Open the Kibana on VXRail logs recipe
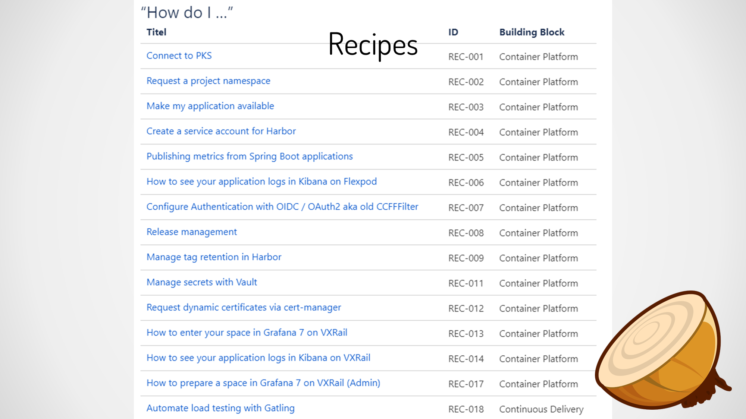 [x=258, y=358]
